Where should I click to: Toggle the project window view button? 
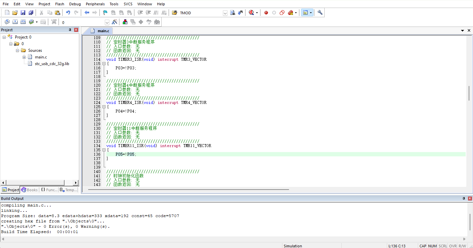305,13
